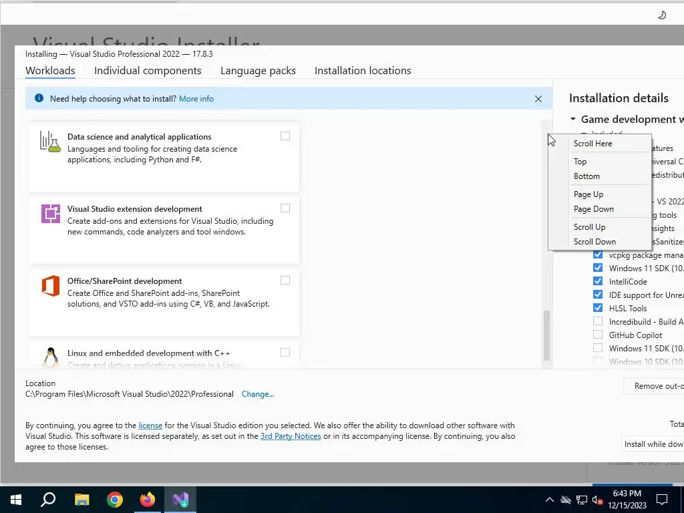684x513 pixels.
Task: Click Change... next to install location
Action: coord(258,394)
